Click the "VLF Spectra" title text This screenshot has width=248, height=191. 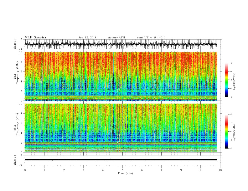click(35, 37)
